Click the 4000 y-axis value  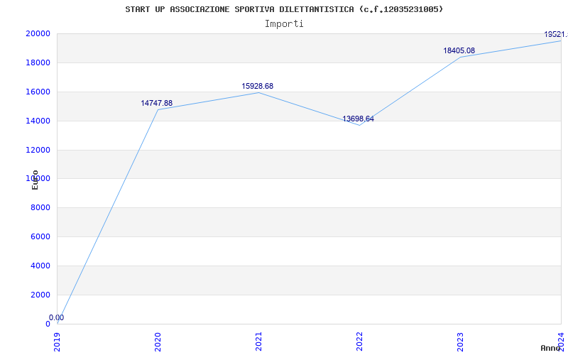point(40,266)
